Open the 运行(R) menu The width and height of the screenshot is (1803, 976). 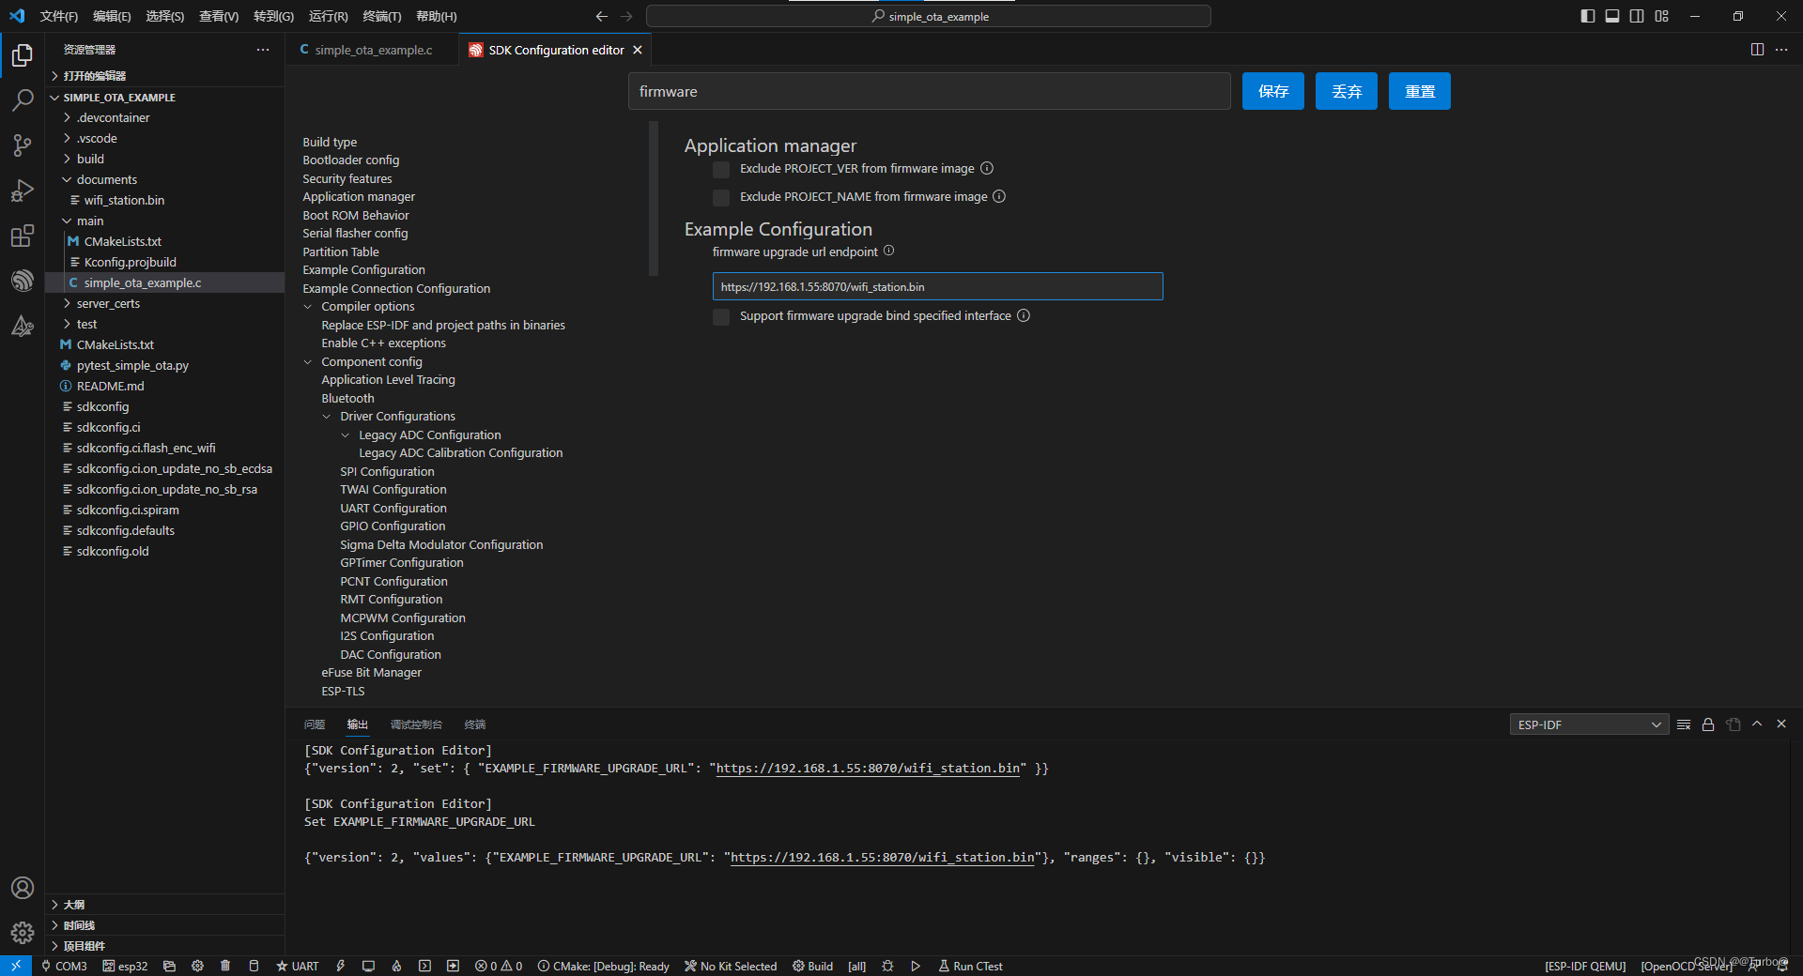[328, 16]
